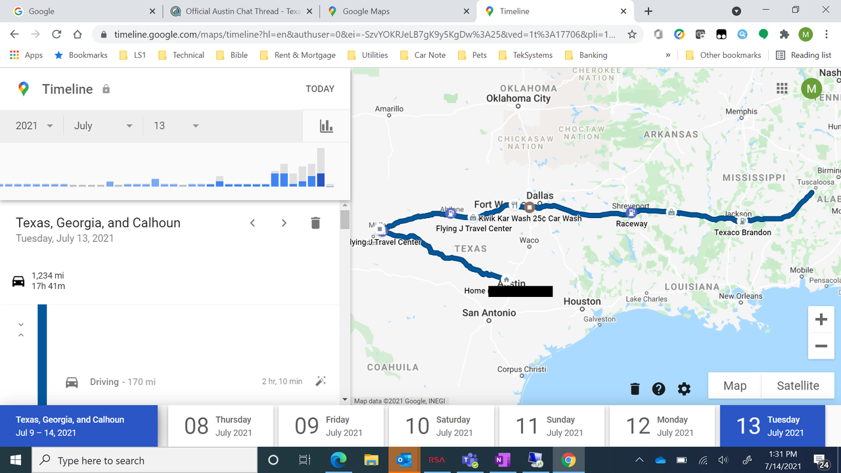Open the day selector dropdown showing 13
Screen dimensions: 841x473
click(x=175, y=125)
